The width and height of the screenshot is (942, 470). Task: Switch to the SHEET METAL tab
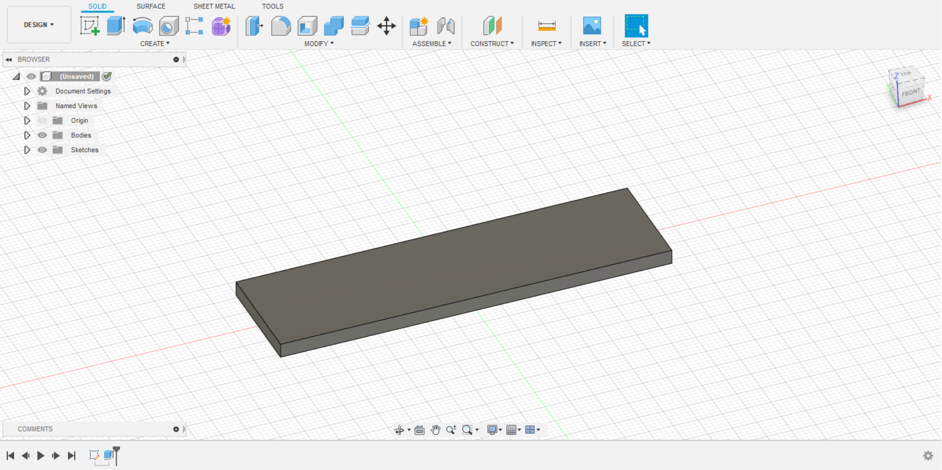[214, 6]
